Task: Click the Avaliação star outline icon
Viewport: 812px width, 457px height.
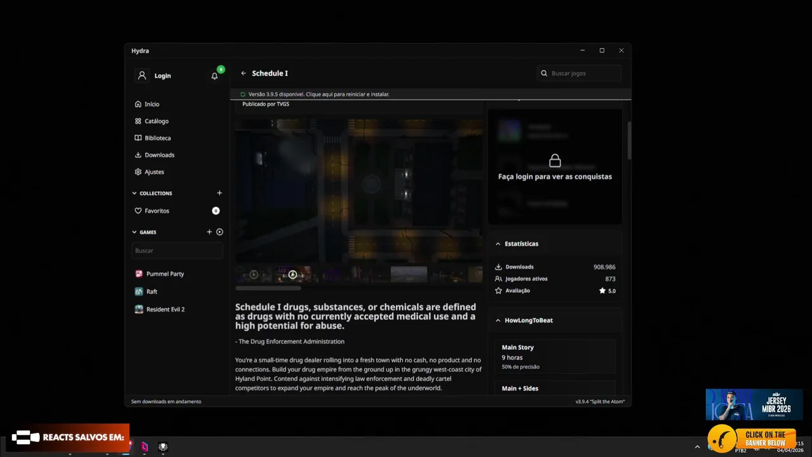Action: pos(499,291)
